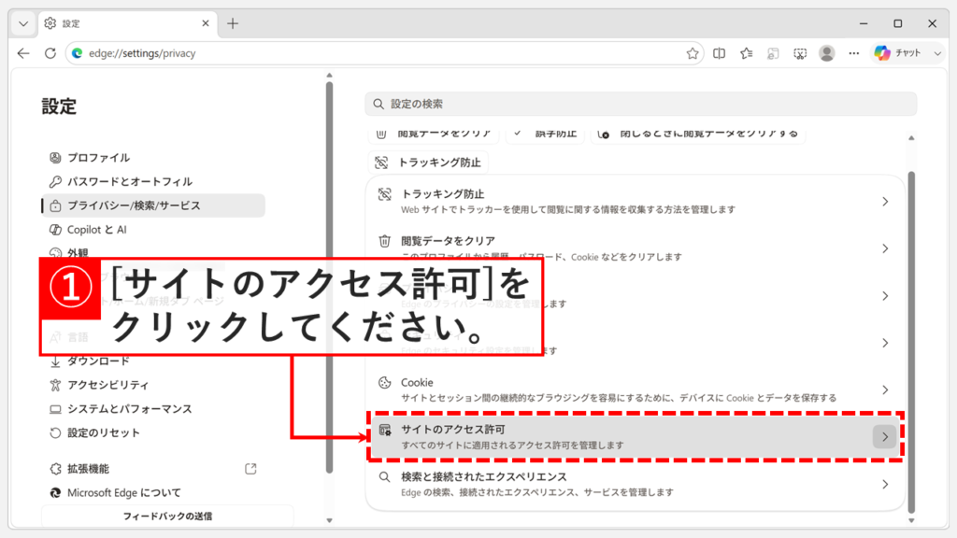Open アクセシビリティ settings
This screenshot has width=957, height=538.
point(152,385)
